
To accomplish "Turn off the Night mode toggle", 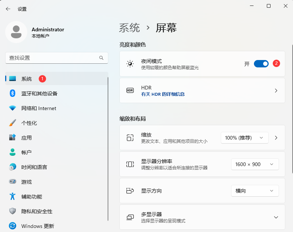I will click(261, 64).
